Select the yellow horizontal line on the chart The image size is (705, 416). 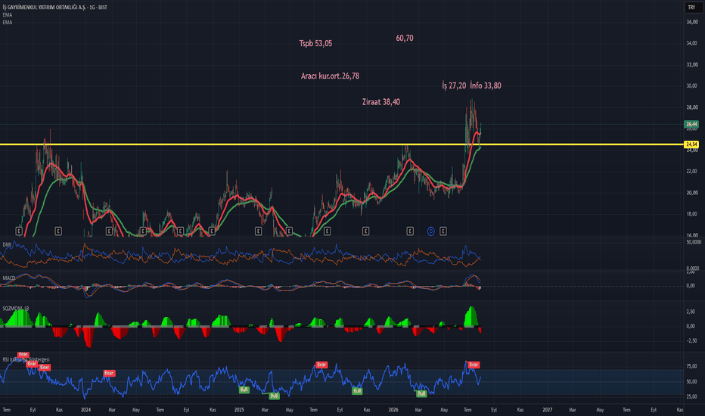click(342, 144)
